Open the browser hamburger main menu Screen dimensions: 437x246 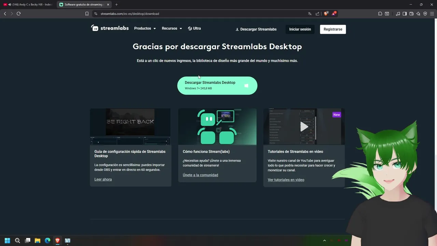432,14
